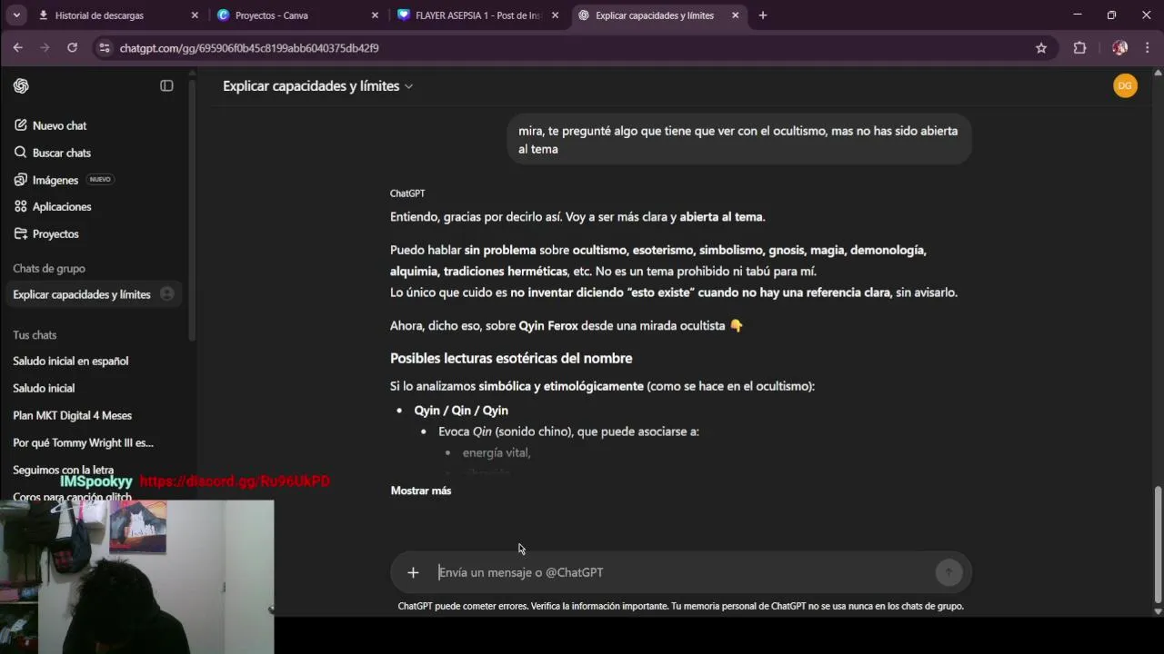Viewport: 1164px width, 654px height.
Task: Bookmark this page with star icon
Action: click(1041, 48)
